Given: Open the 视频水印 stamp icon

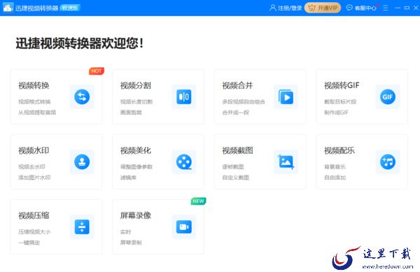Looking at the screenshot, I should click(x=82, y=162).
